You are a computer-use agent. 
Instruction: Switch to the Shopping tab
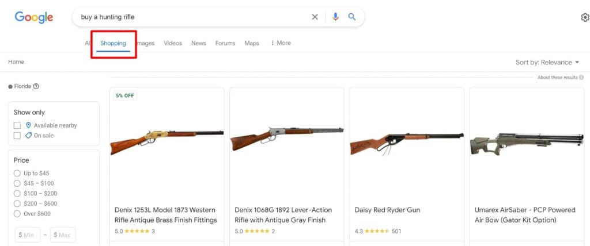[113, 43]
